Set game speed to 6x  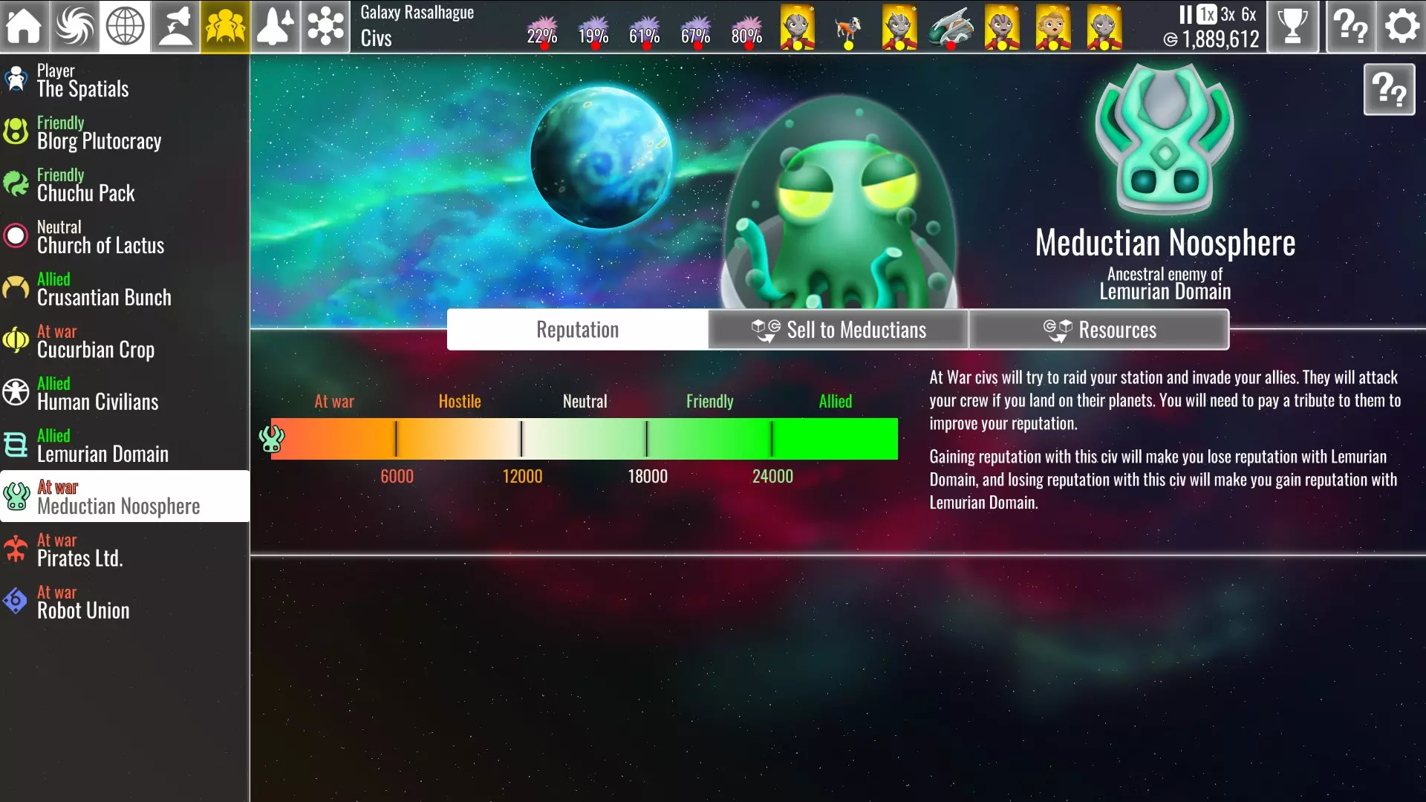(1249, 14)
